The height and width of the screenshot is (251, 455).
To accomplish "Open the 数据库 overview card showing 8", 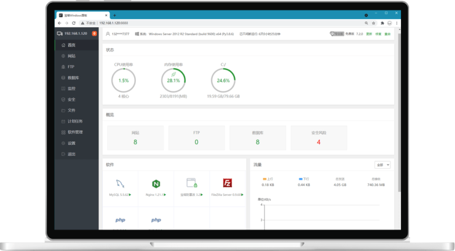I will (x=258, y=138).
